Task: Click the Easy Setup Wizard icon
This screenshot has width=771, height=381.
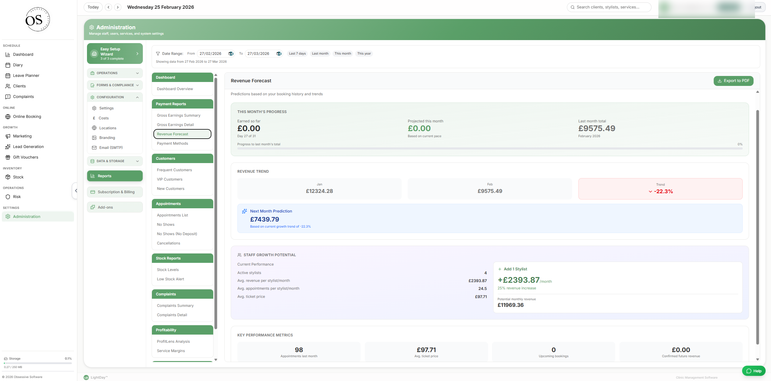Action: 94,54
